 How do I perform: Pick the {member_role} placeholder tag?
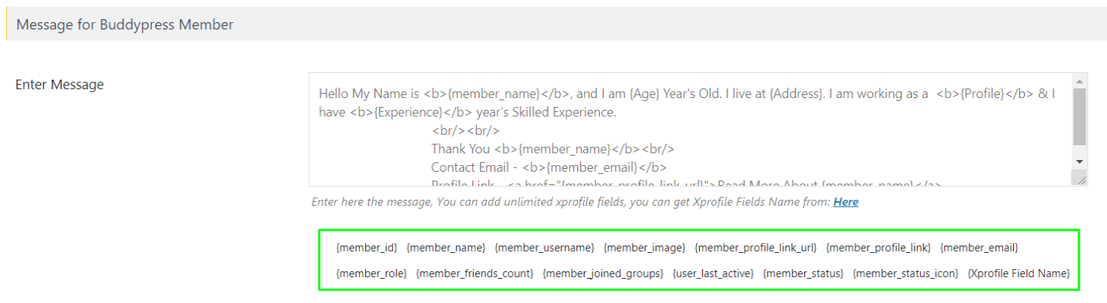371,274
